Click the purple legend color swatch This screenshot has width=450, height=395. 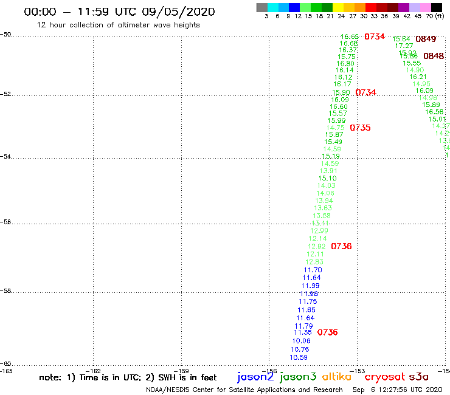tap(404, 8)
